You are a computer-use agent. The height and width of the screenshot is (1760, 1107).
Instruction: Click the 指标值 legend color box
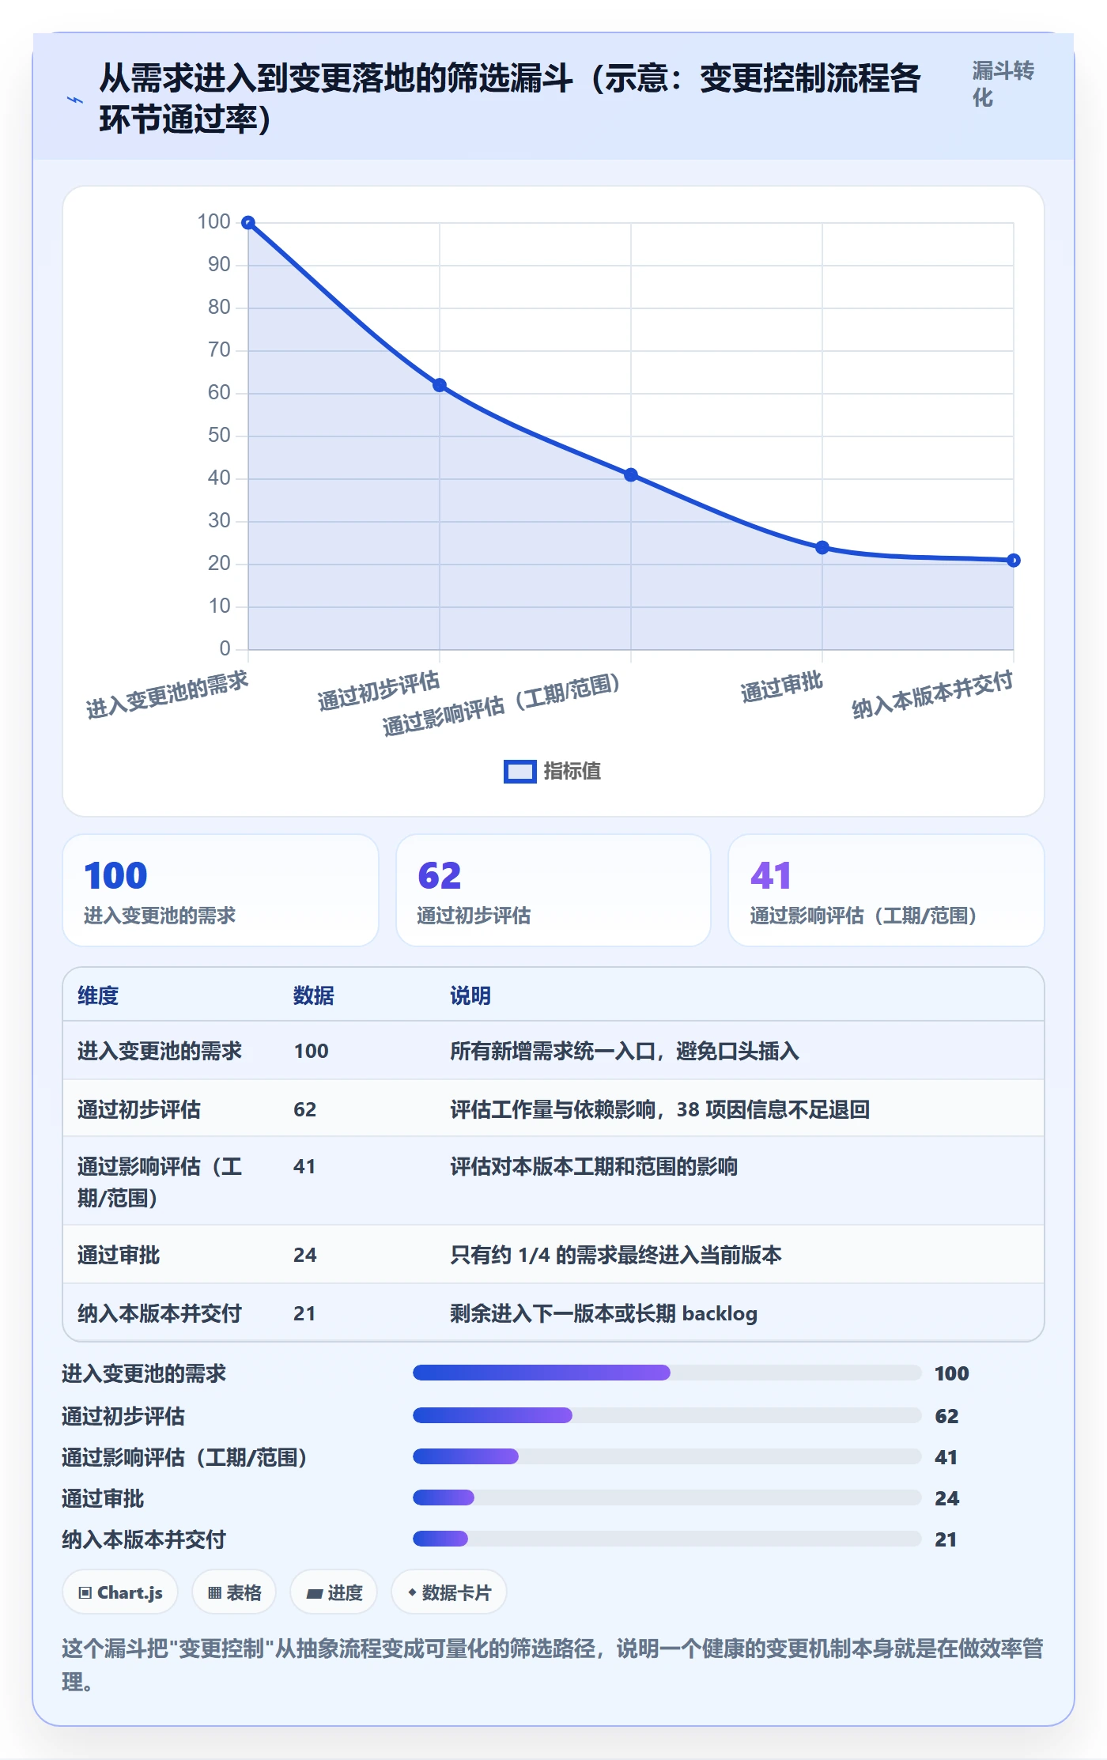tap(520, 772)
